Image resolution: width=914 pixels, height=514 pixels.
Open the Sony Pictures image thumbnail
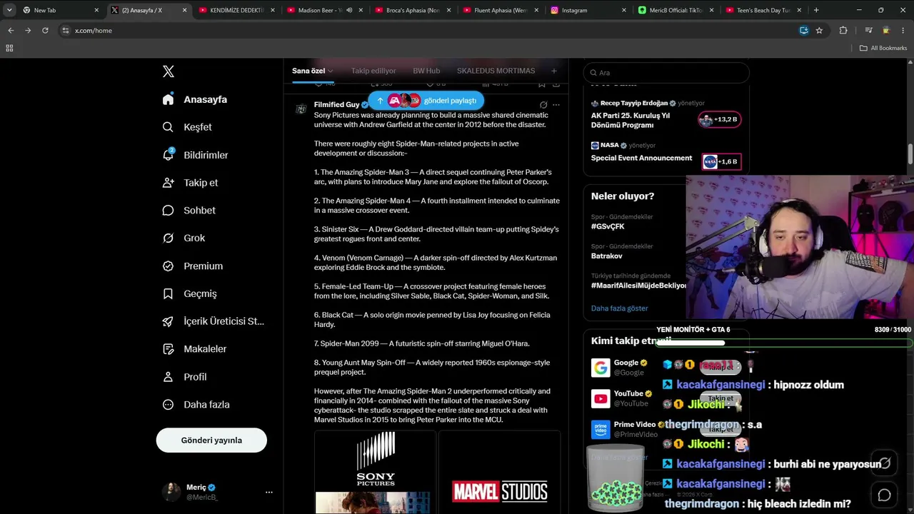point(376,472)
